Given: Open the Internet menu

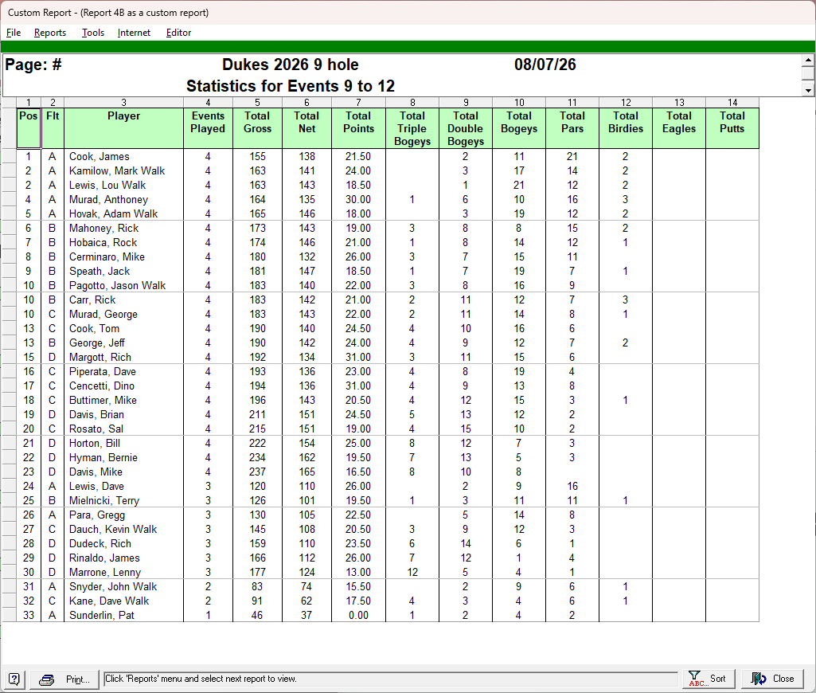Looking at the screenshot, I should coord(134,33).
